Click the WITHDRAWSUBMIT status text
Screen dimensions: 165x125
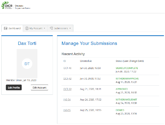(126, 100)
